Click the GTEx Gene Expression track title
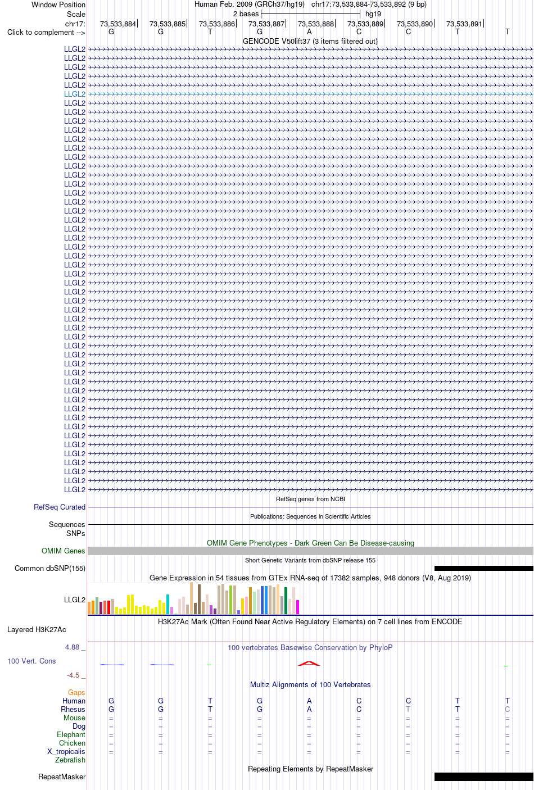The width and height of the screenshot is (534, 790). [310, 578]
